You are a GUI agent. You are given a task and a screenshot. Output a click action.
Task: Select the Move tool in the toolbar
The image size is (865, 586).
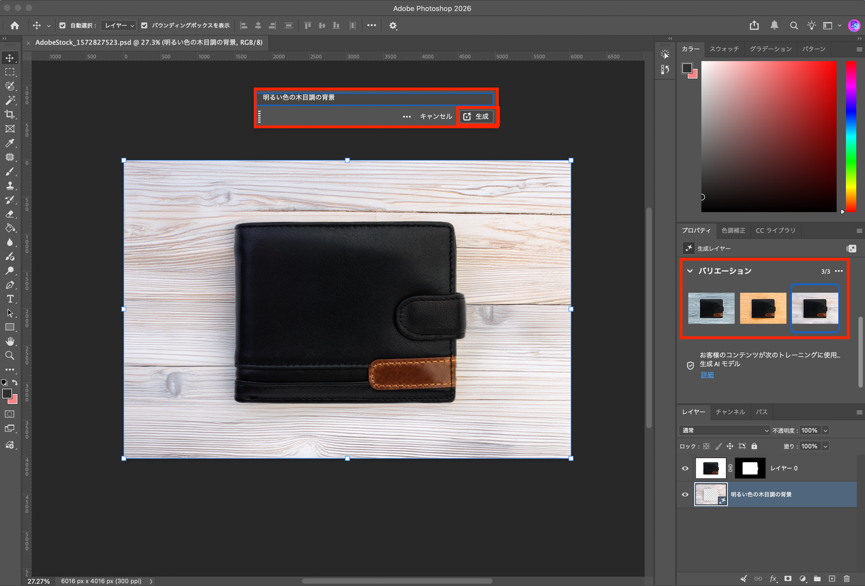tap(10, 58)
